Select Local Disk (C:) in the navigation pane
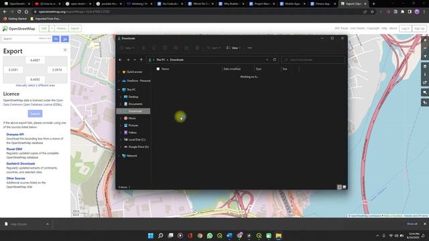This screenshot has height=241, width=429. [137, 140]
